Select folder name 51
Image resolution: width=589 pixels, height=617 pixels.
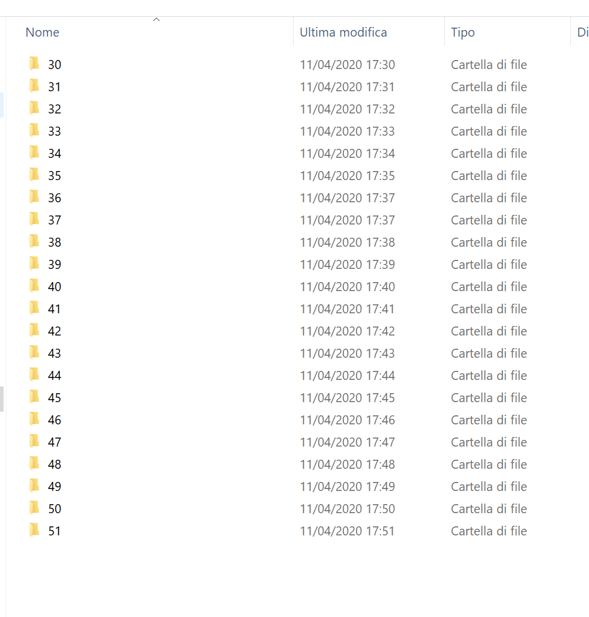click(x=54, y=531)
